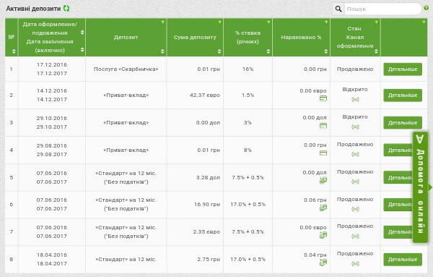Click capitalization icon in row 6 interest cell
The height and width of the screenshot is (277, 433).
(x=323, y=208)
